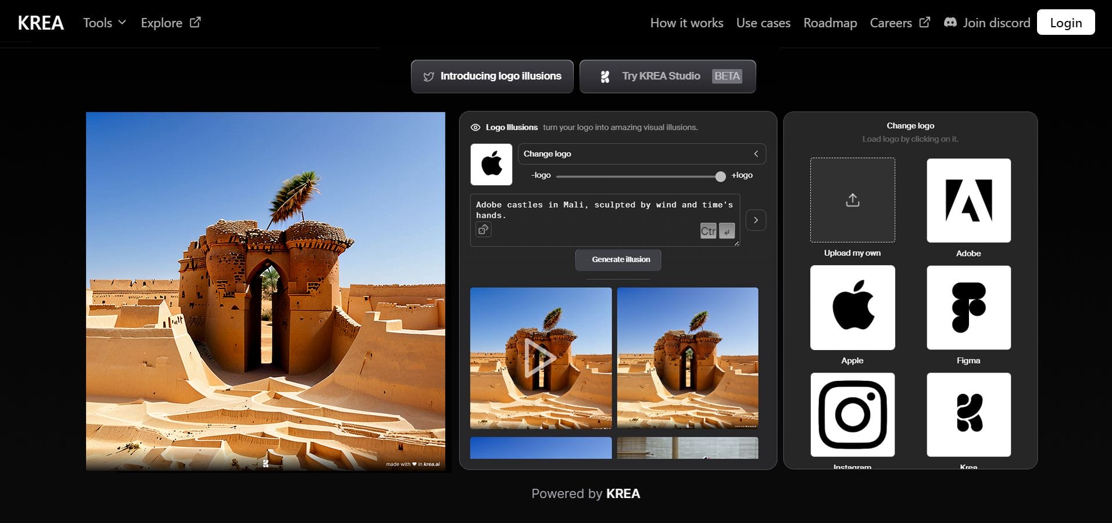Select the Adobe logo option
Image resolution: width=1112 pixels, height=523 pixels.
968,201
